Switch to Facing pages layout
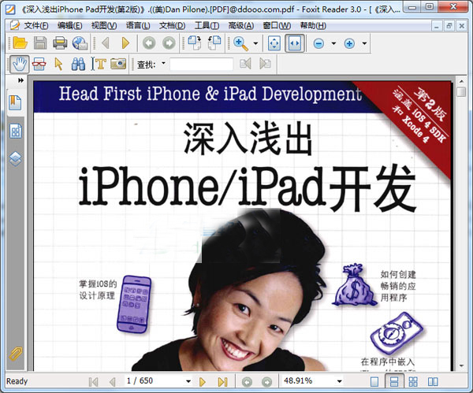The width and height of the screenshot is (473, 393). [x=433, y=381]
